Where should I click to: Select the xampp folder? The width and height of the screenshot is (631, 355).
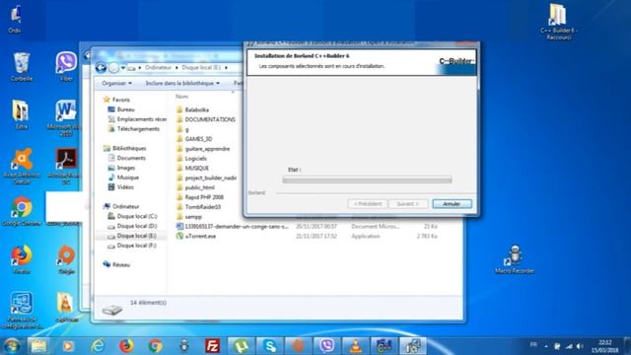point(189,216)
